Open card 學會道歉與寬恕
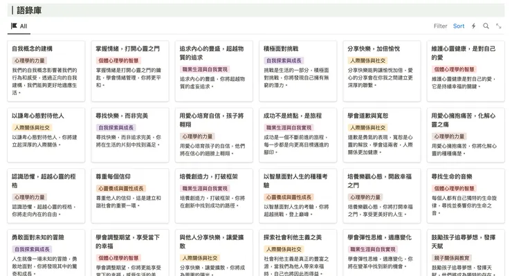This screenshot has height=276, width=512. (382, 135)
